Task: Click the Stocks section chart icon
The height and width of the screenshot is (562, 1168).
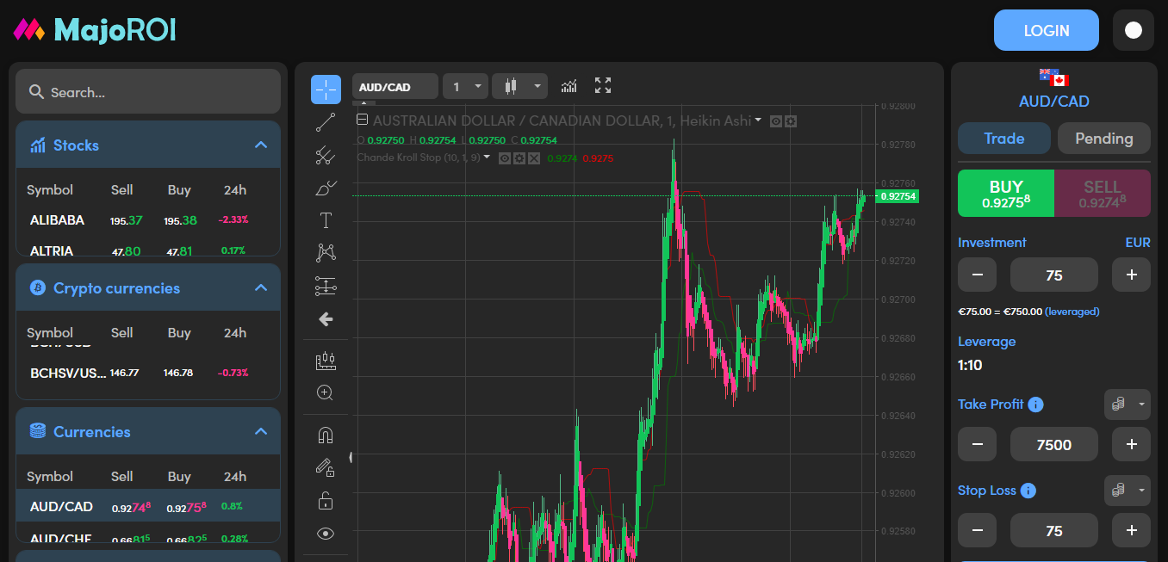Action: 38,145
